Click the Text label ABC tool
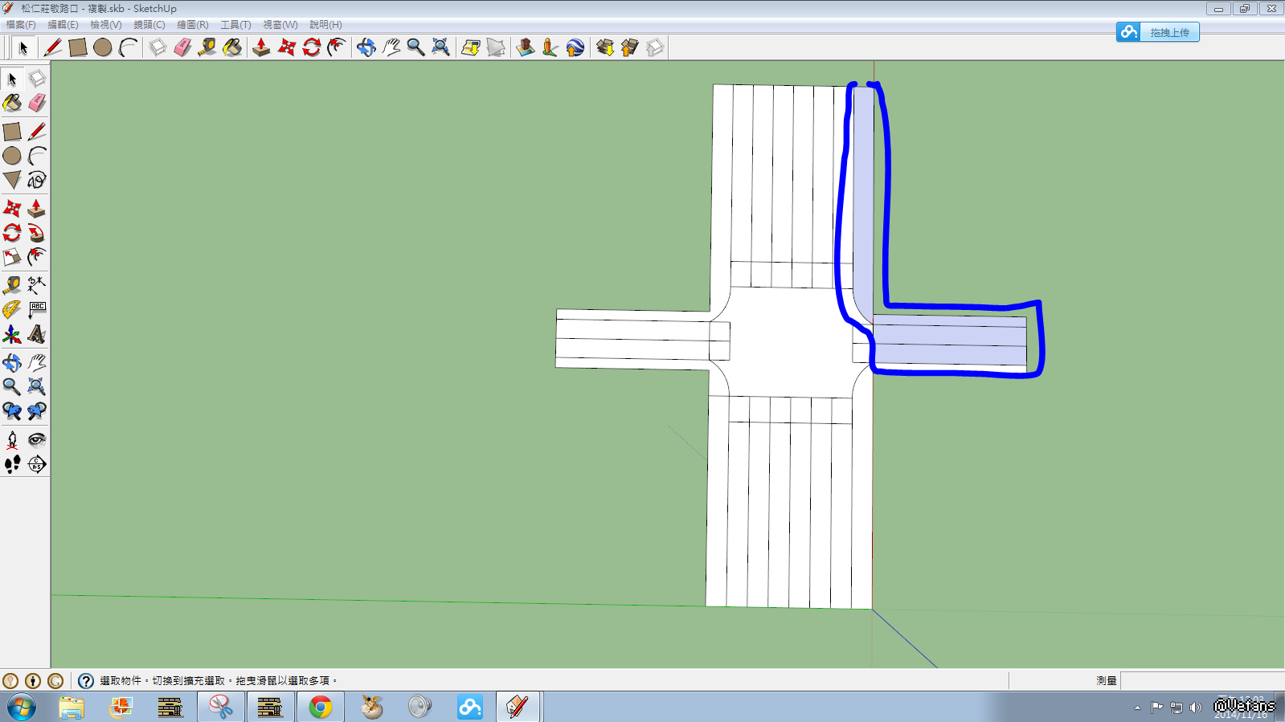 click(x=37, y=309)
